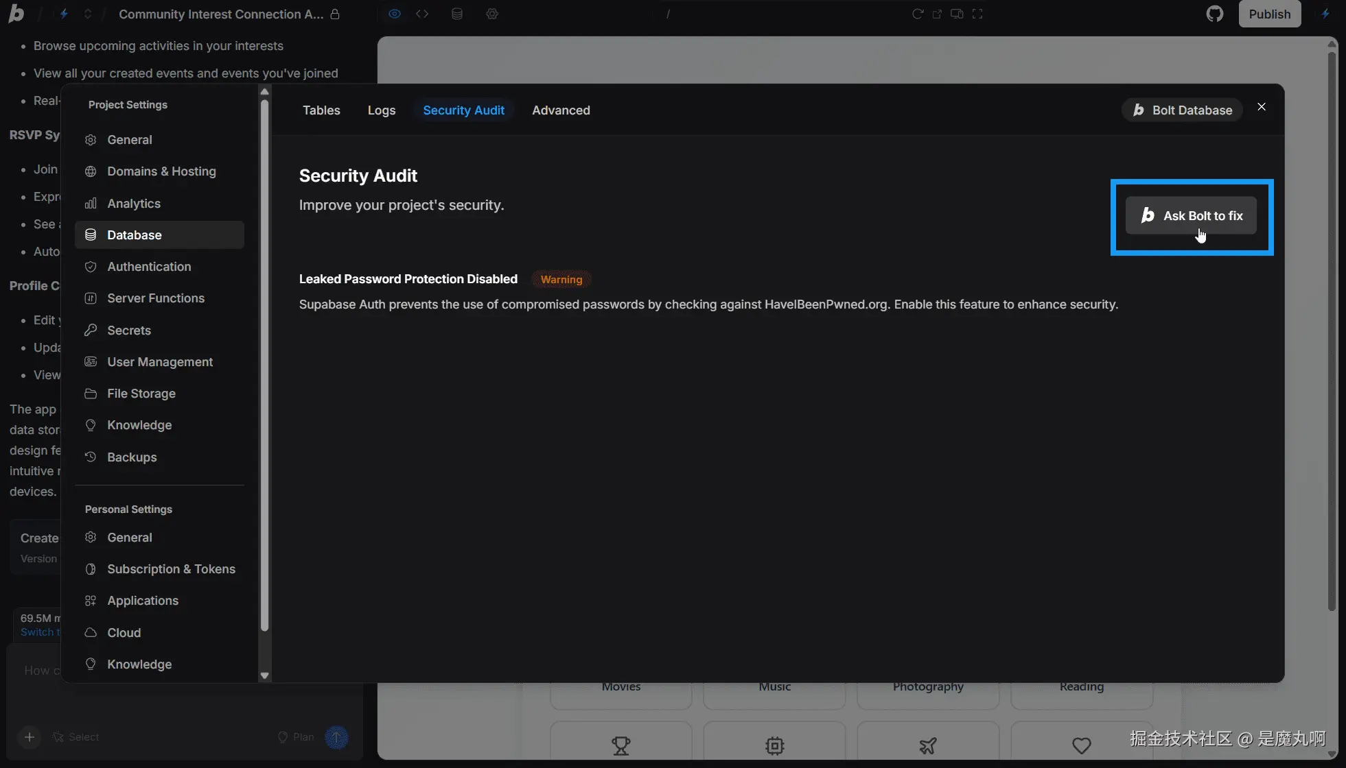Click the GitHub icon in top bar
1346x768 pixels.
coord(1214,14)
